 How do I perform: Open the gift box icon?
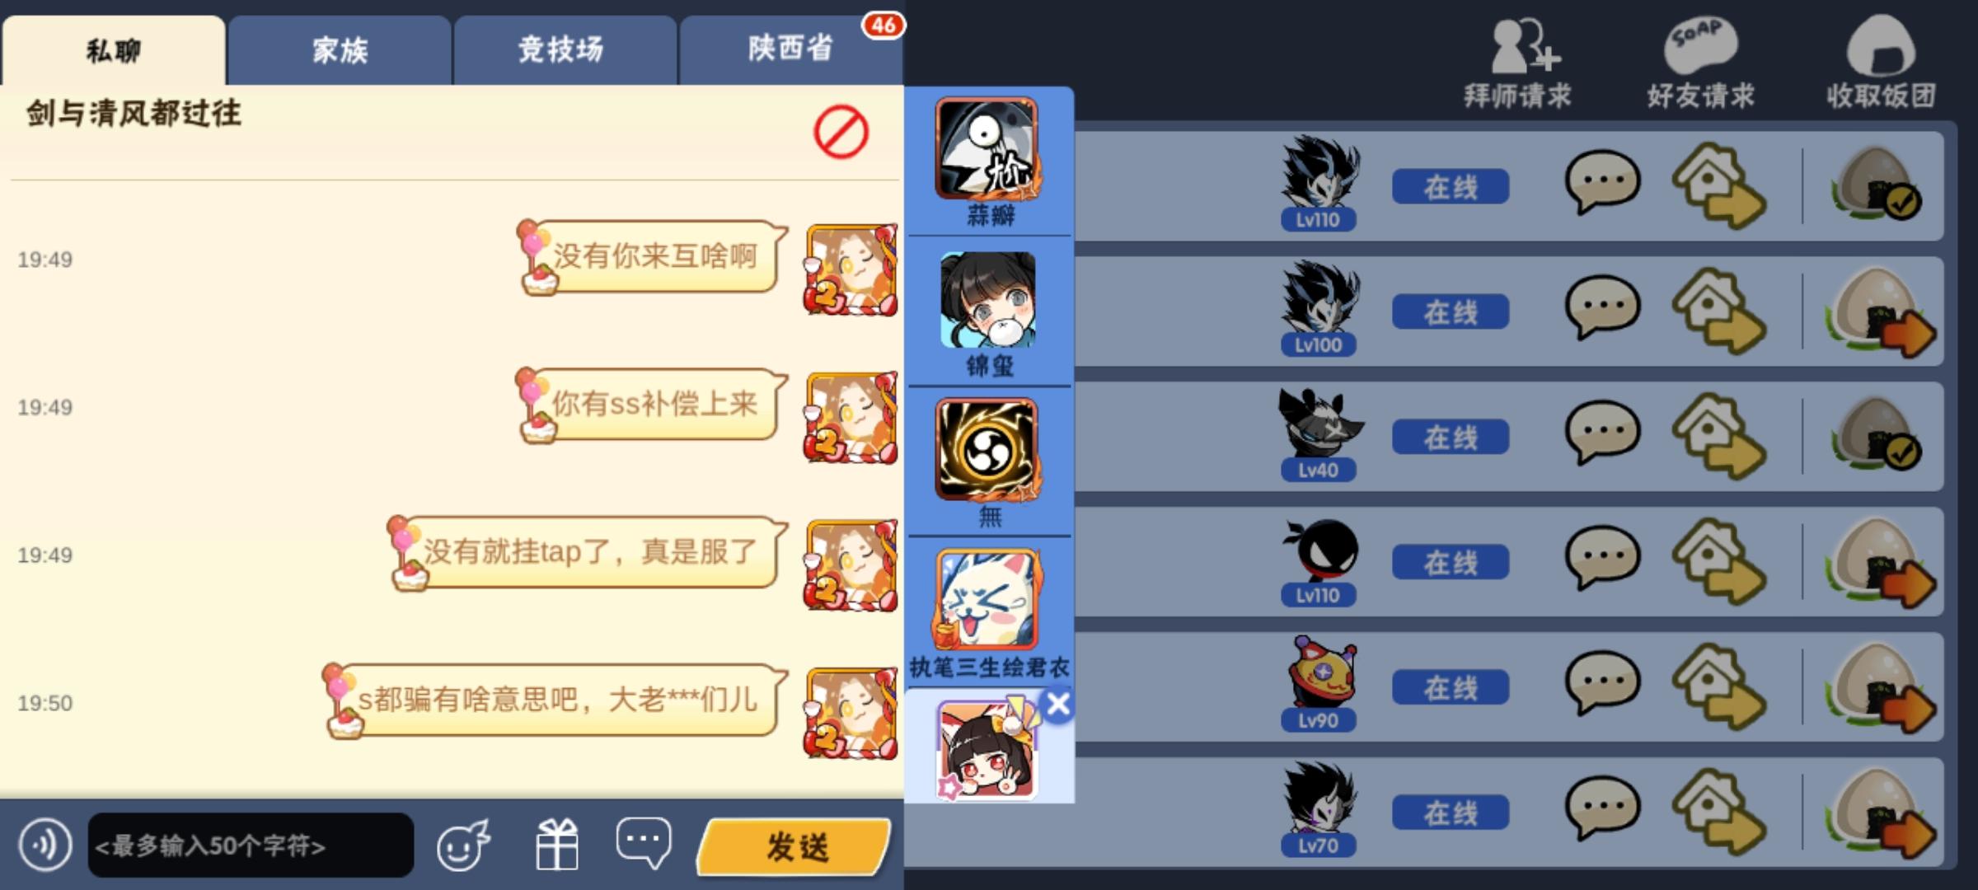click(x=557, y=845)
